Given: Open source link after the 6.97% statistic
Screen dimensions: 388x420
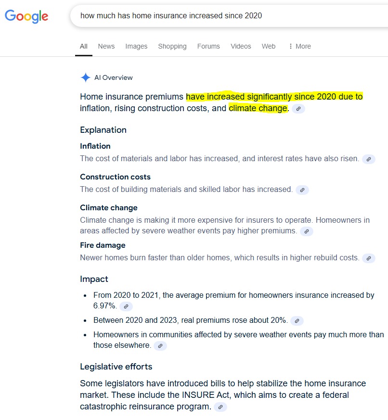Looking at the screenshot, I should click(126, 306).
